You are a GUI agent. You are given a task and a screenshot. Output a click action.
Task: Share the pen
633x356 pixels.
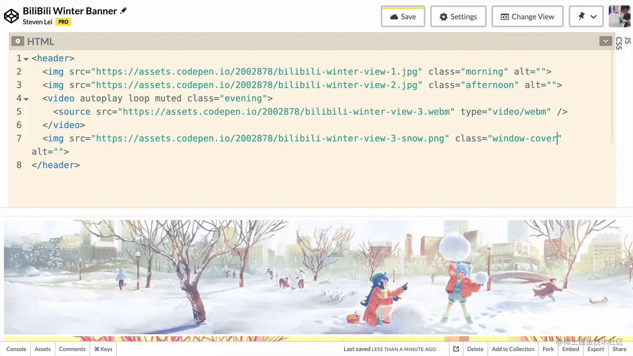(619, 349)
